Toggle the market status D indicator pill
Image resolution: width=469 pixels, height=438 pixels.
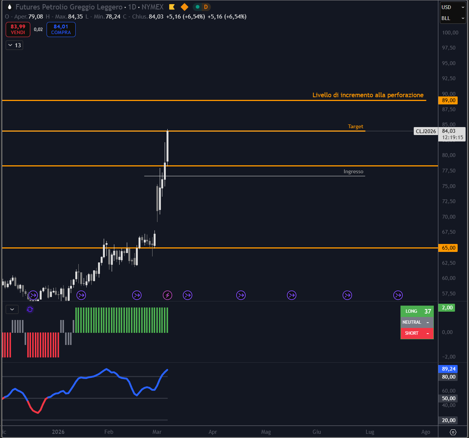click(x=202, y=7)
